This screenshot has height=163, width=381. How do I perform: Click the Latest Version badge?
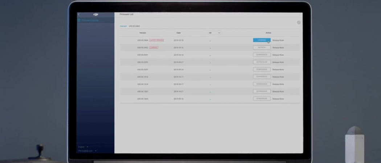pyautogui.click(x=156, y=40)
